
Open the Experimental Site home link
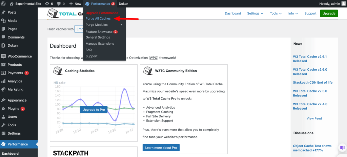point(25,3)
